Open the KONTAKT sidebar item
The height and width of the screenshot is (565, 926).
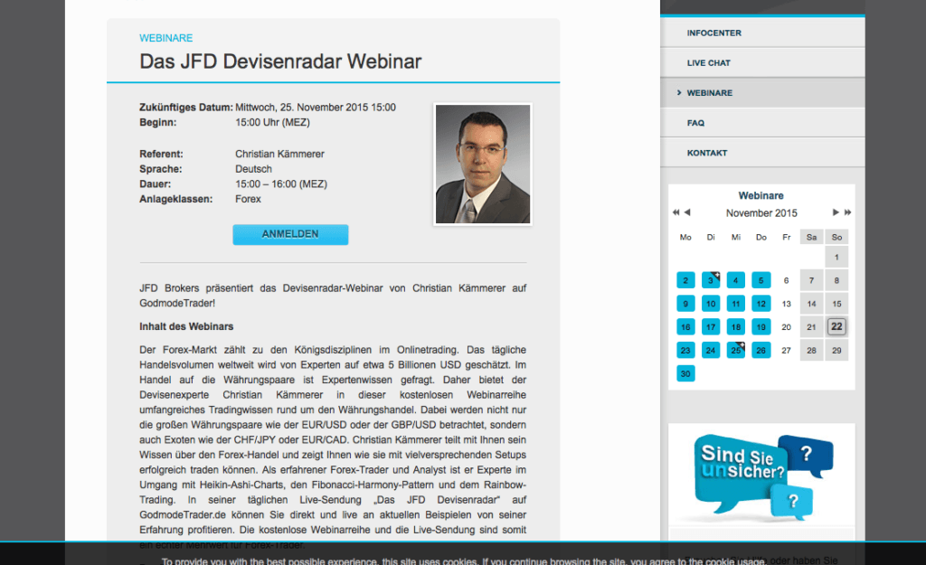762,153
